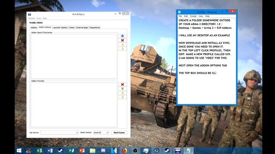Click Notepad line 'NOW DOWNLOAD AND INSTALL A3 SYNC.'
This screenshot has height=154, width=275.
[x=205, y=43]
